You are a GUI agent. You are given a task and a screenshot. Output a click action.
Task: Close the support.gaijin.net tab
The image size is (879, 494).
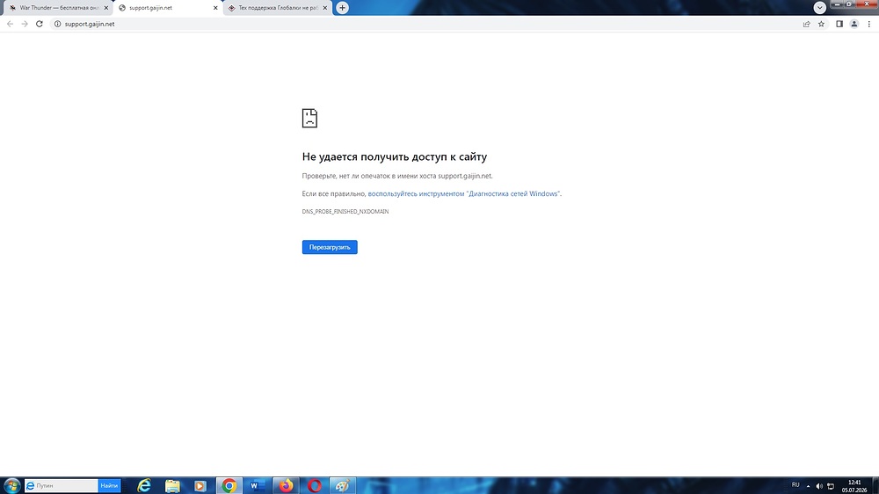click(215, 8)
